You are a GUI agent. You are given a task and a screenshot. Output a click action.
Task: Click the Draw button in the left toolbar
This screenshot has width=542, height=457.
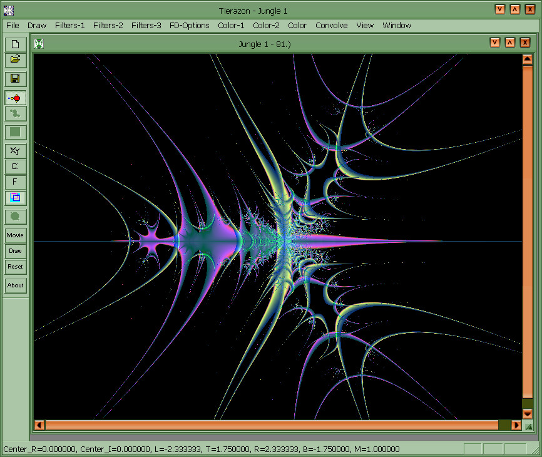coord(16,251)
